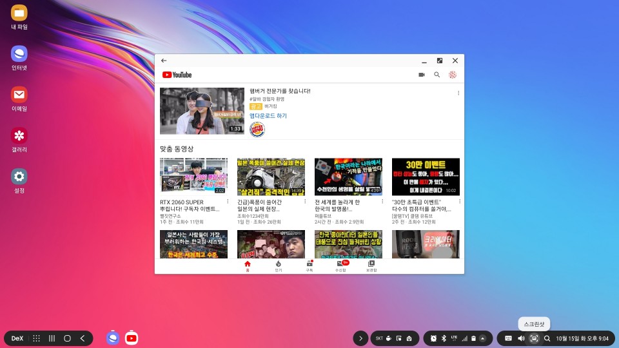Image resolution: width=619 pixels, height=348 pixels.
Task: Click the 앱다운로드 하기 link
Action: 268,115
